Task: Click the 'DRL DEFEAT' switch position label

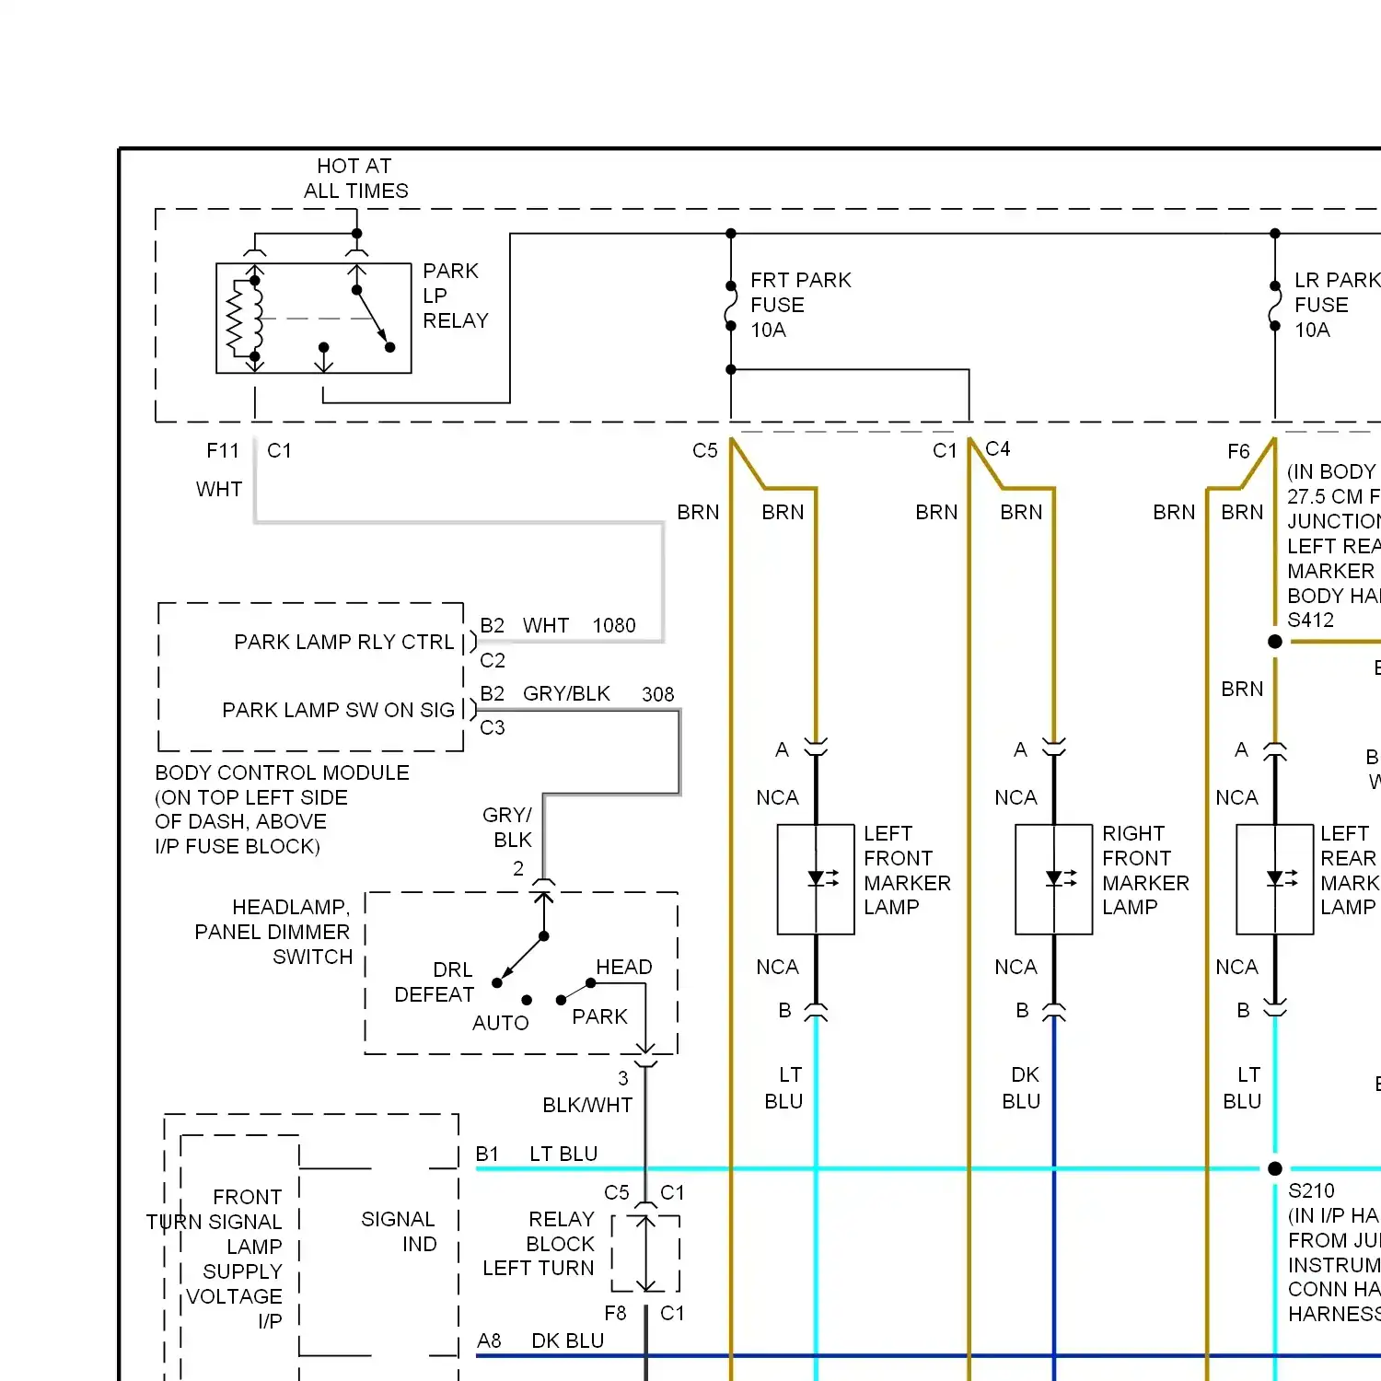Action: point(435,982)
